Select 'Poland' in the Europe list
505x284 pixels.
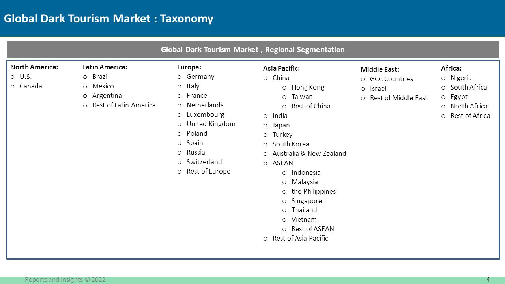pyautogui.click(x=197, y=133)
